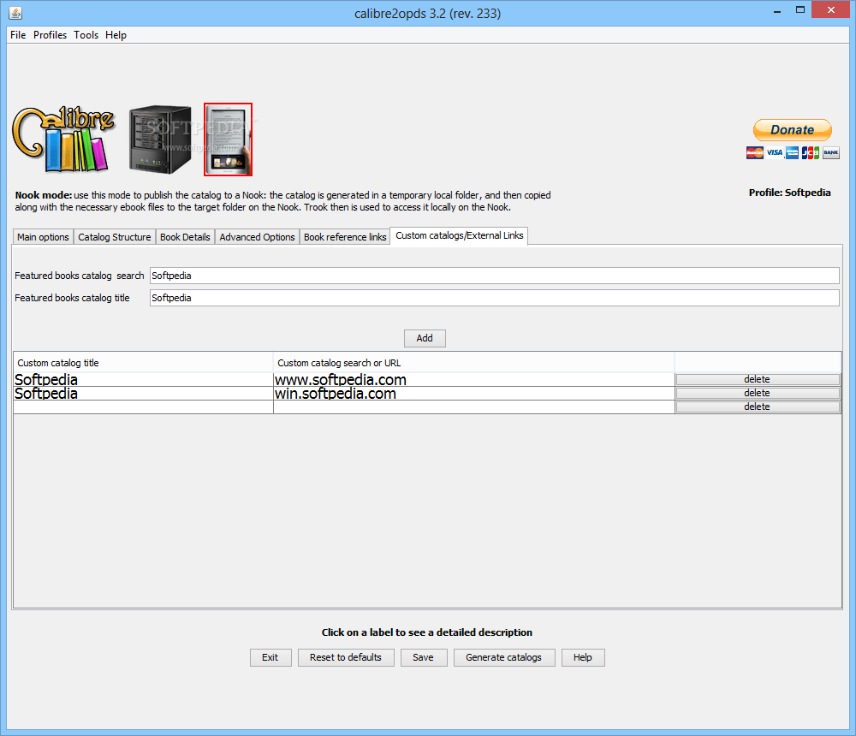Click the Nook mode description text
856x736 pixels.
282,201
